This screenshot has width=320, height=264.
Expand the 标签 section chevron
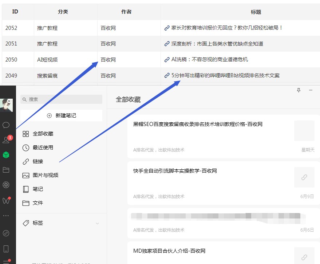tap(97, 223)
